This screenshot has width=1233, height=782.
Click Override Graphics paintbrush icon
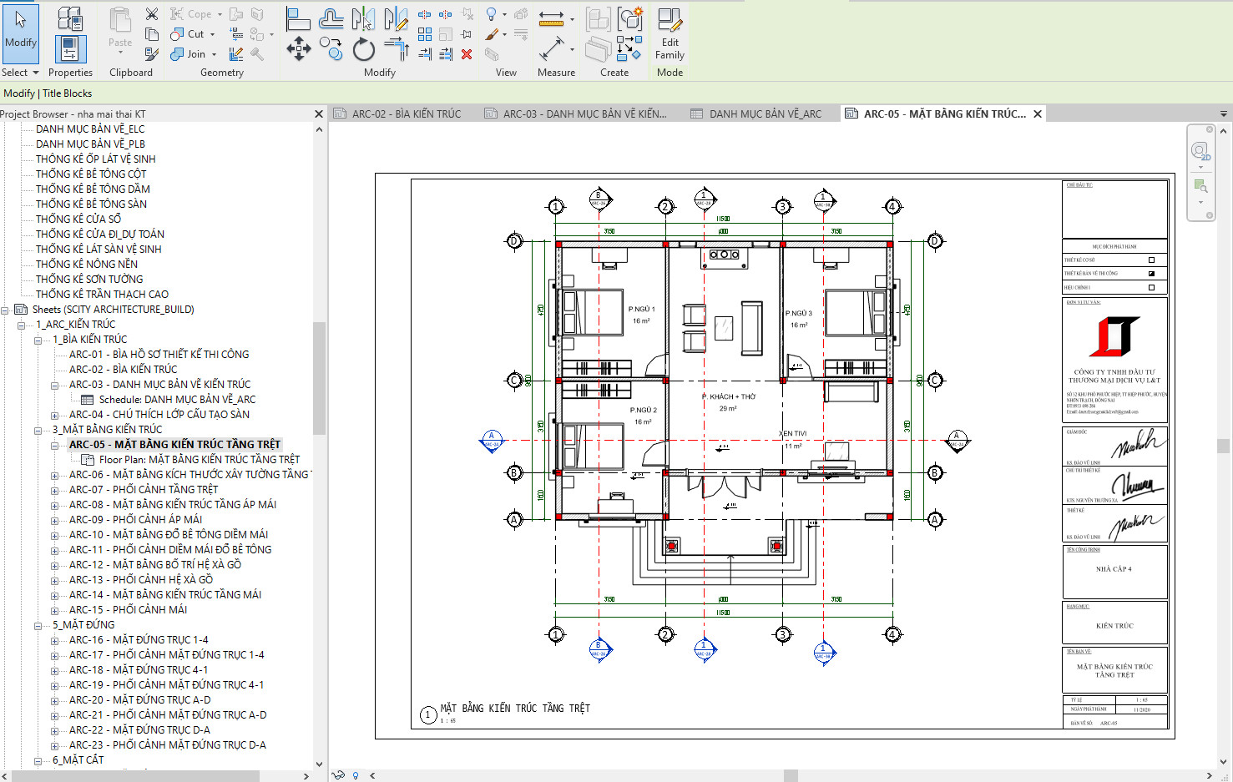tap(492, 34)
